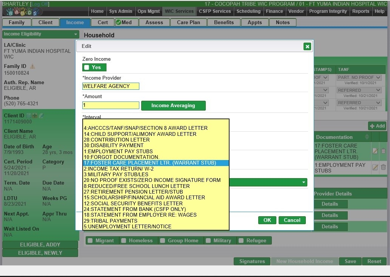Click the green plus icon beside Client ID
This screenshot has height=277, width=390.
(35, 116)
